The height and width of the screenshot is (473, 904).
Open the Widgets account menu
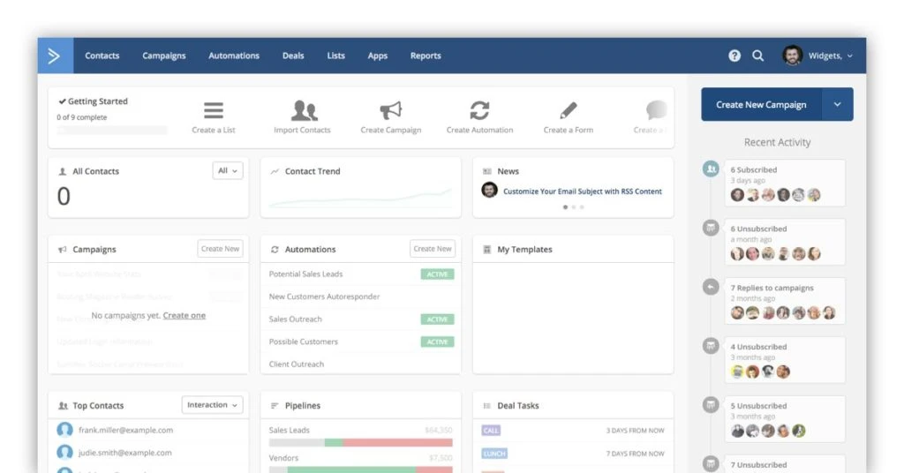830,56
